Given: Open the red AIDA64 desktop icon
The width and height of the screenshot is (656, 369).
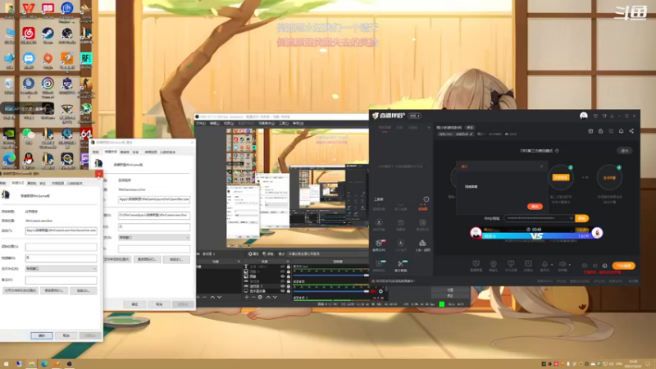Looking at the screenshot, I should click(x=86, y=134).
